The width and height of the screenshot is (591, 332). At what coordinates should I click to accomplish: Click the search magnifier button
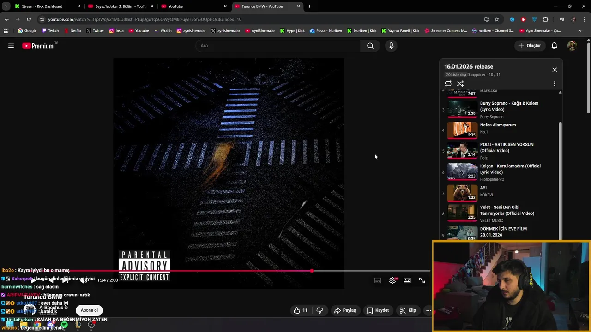[x=370, y=46]
